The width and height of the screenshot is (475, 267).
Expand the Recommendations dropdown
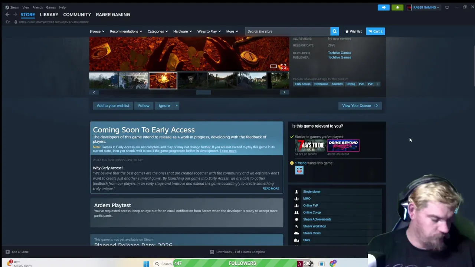coord(126,31)
